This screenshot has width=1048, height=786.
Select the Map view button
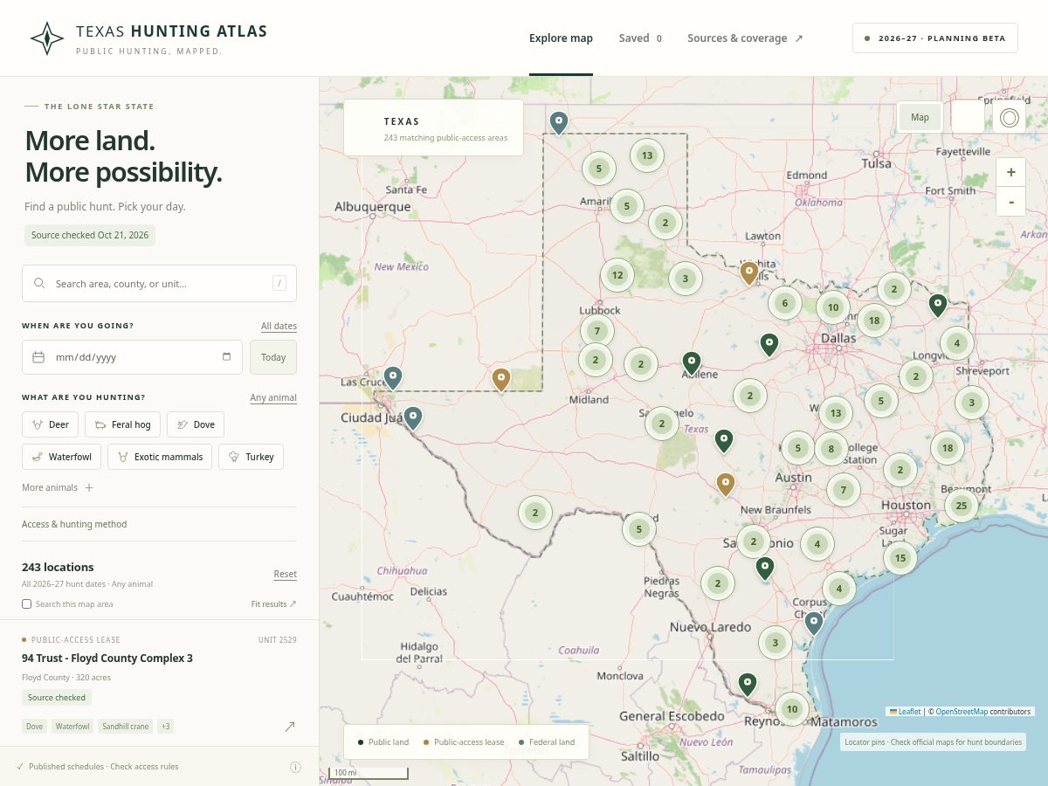(x=920, y=117)
